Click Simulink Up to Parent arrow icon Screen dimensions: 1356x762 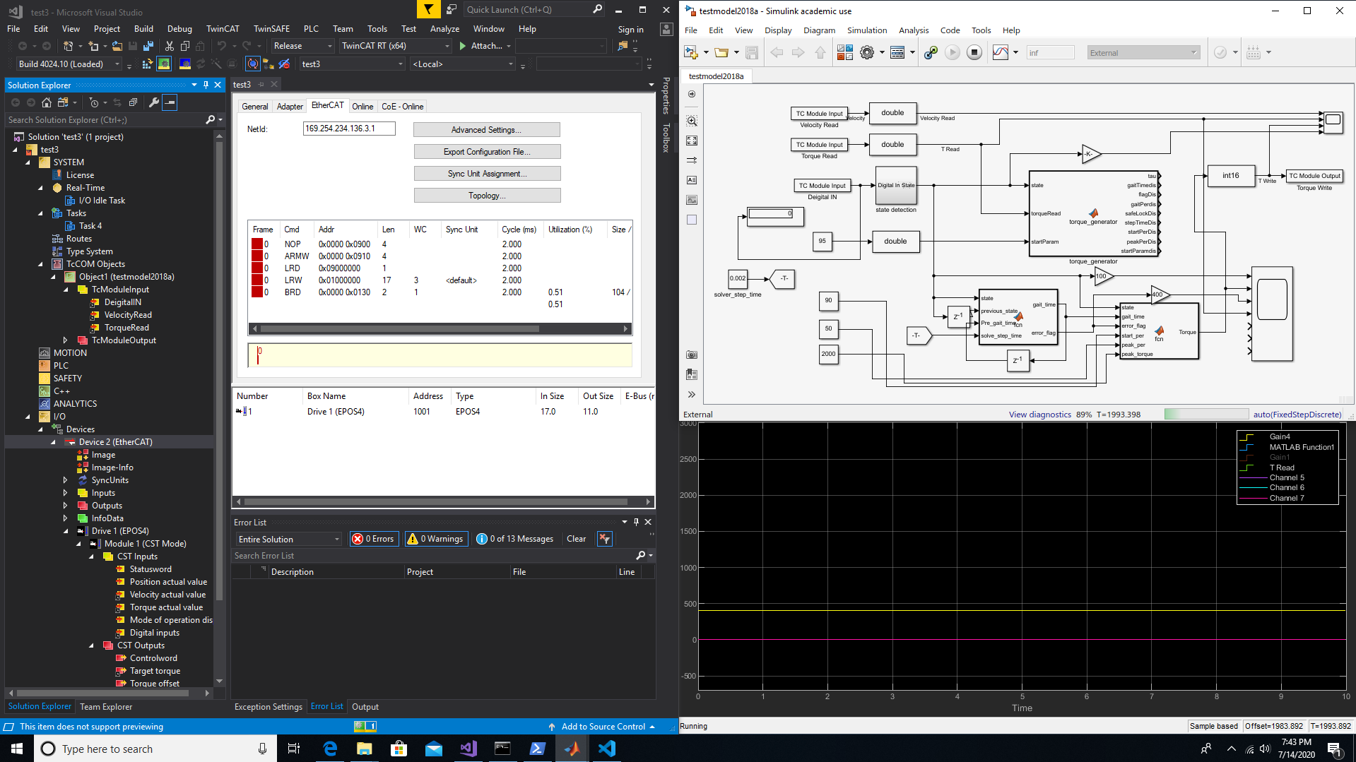(x=820, y=52)
